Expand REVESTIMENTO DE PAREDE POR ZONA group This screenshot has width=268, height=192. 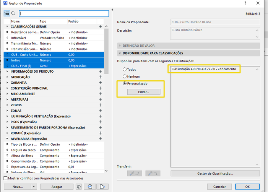pos(7,127)
